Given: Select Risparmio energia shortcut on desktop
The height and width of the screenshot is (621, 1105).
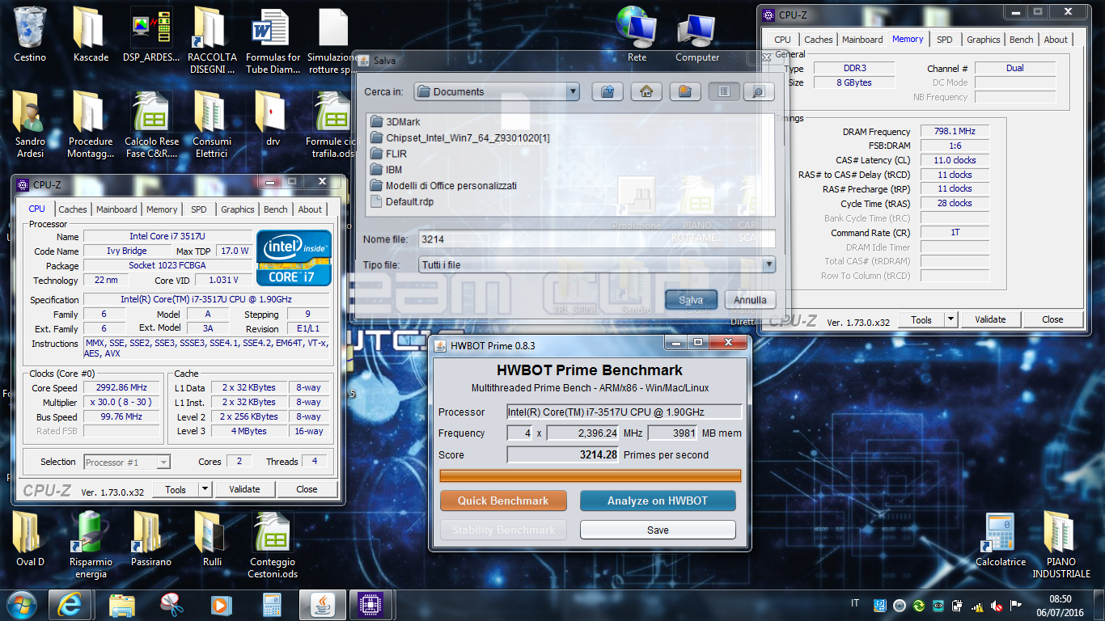Looking at the screenshot, I should click(91, 545).
